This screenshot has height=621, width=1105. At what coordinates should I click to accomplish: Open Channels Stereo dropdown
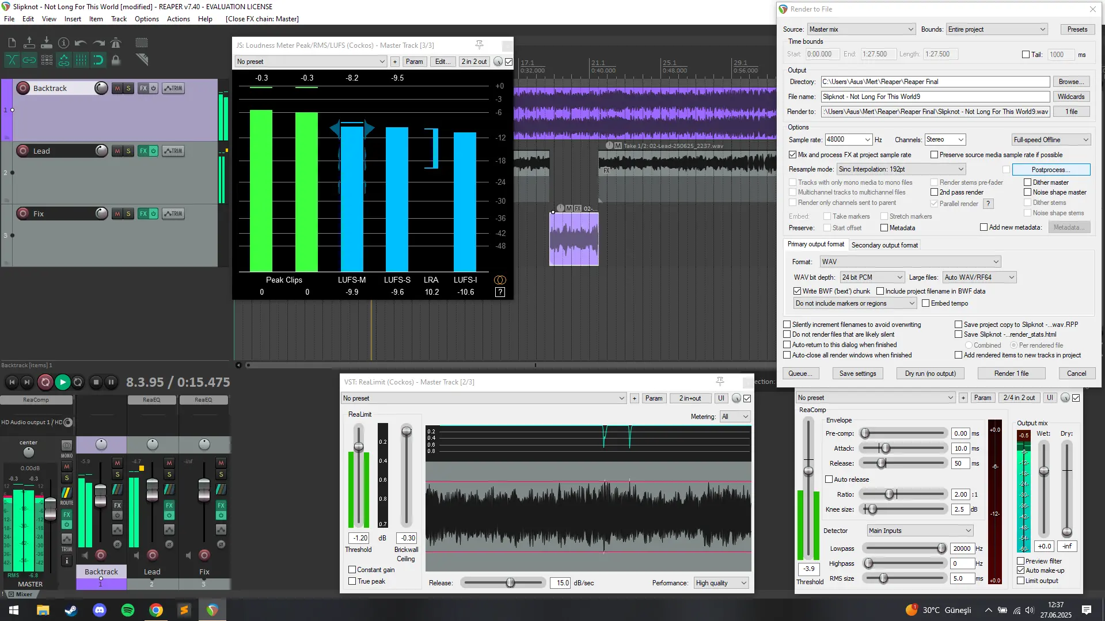pyautogui.click(x=944, y=139)
